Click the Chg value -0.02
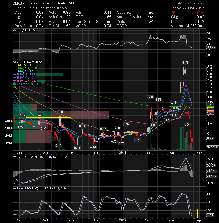 click(200, 17)
